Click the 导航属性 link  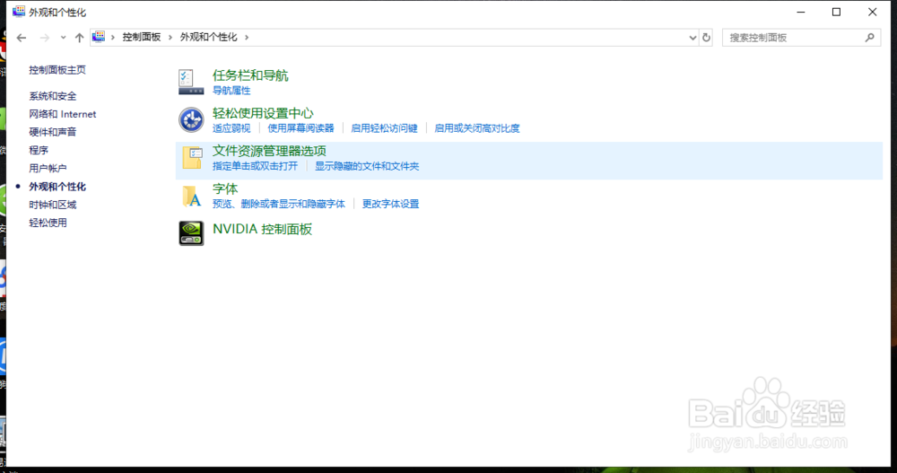231,91
